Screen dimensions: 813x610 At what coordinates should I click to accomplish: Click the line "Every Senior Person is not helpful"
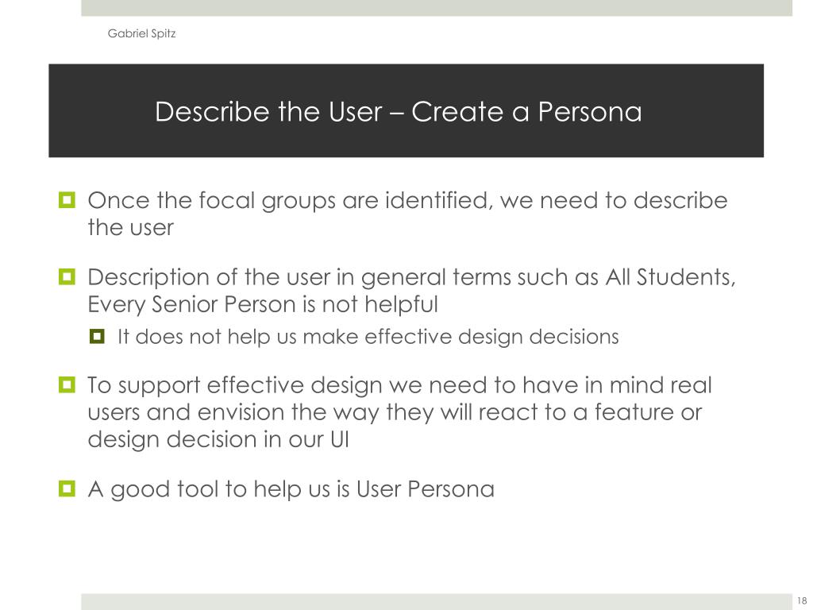coord(263,305)
